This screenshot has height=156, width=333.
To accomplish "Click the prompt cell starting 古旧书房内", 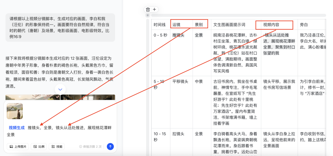I will pos(236,102).
